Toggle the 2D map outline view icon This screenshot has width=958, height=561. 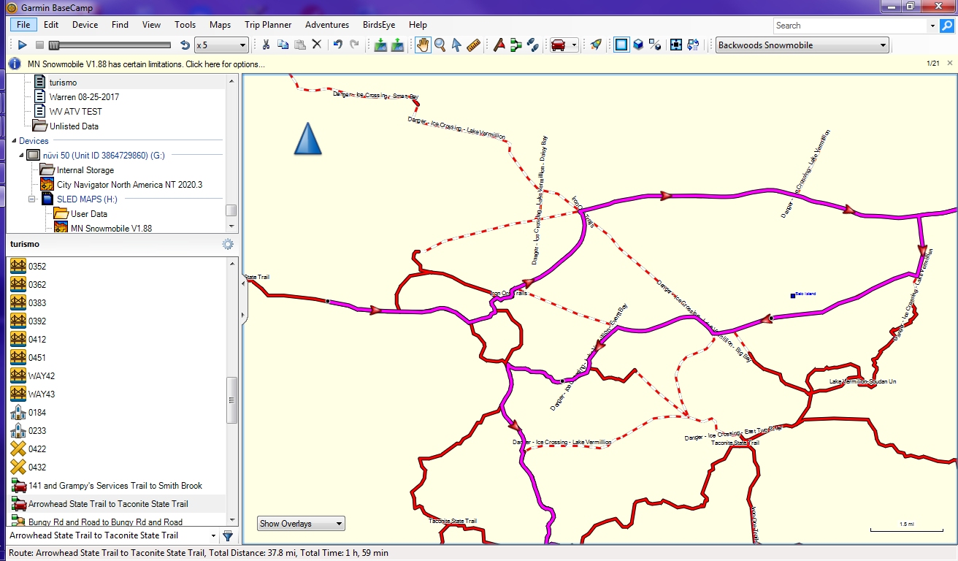(x=620, y=45)
